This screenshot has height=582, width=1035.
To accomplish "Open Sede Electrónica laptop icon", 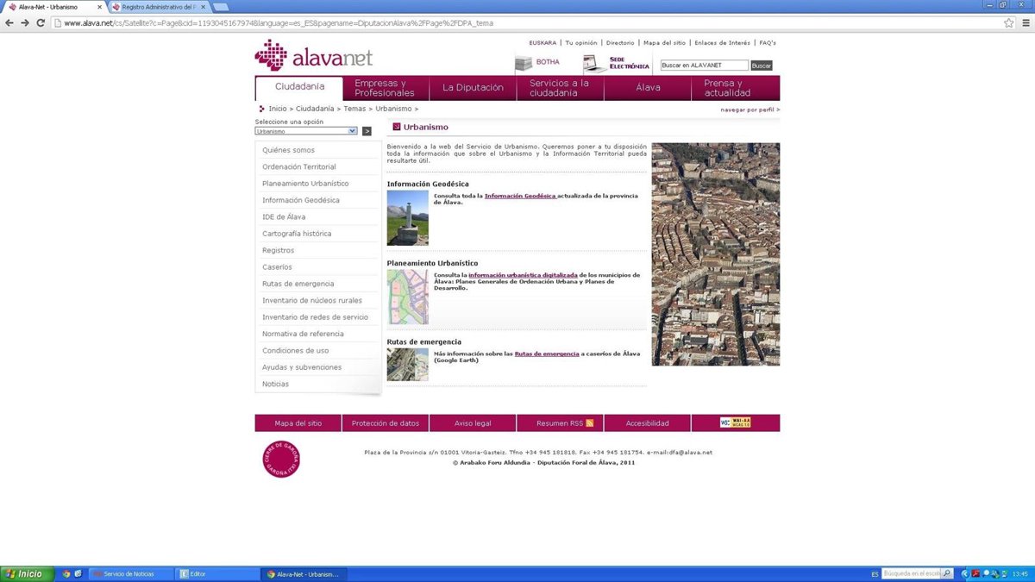I will [594, 63].
